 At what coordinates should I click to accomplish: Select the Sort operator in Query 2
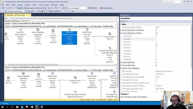39,80
